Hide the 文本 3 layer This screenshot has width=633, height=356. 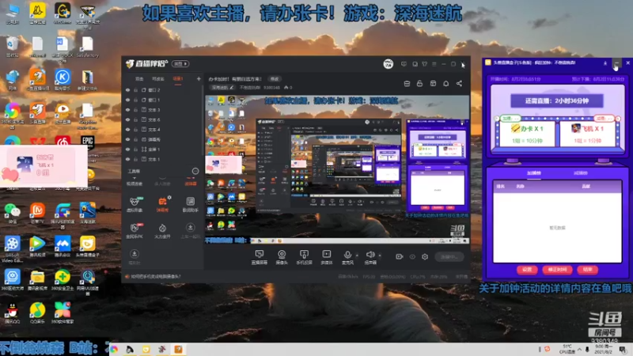point(128,110)
